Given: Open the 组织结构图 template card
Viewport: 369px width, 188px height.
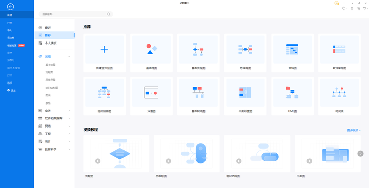Looking at the screenshot, I should pyautogui.click(x=104, y=96).
